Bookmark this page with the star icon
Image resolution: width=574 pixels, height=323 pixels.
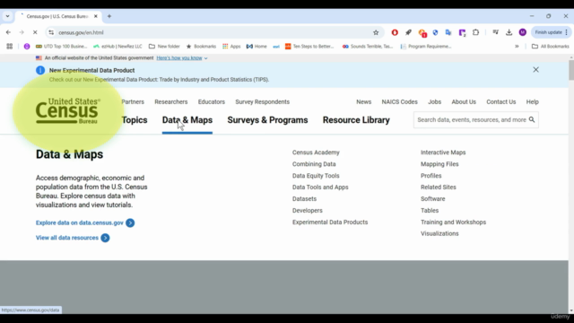tap(376, 32)
